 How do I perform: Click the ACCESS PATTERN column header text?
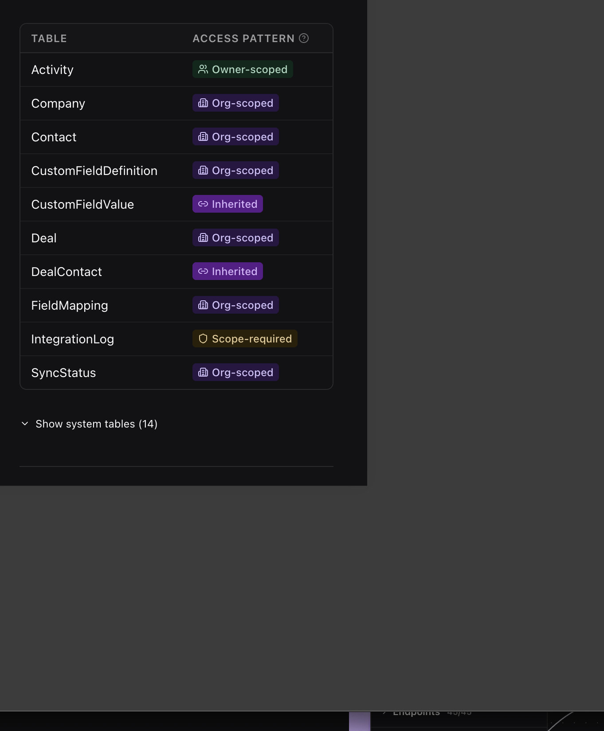[243, 39]
